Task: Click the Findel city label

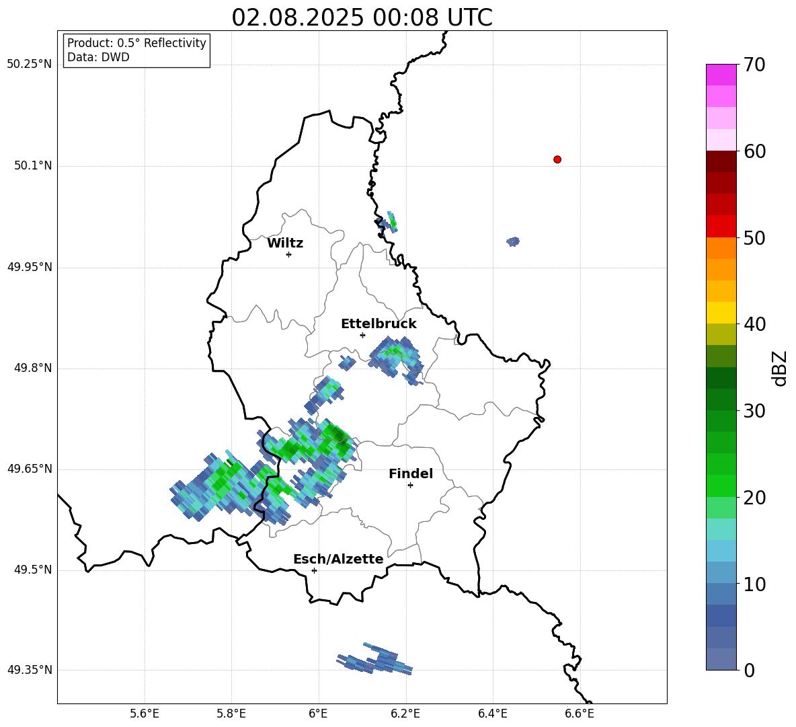Action: pyautogui.click(x=411, y=473)
